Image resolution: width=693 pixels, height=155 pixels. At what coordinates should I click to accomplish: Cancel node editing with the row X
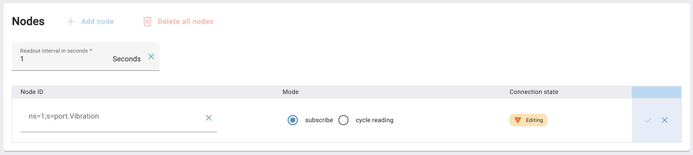(664, 120)
